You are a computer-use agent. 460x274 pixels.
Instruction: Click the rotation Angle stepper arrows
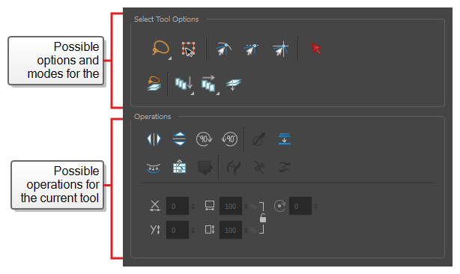315,206
